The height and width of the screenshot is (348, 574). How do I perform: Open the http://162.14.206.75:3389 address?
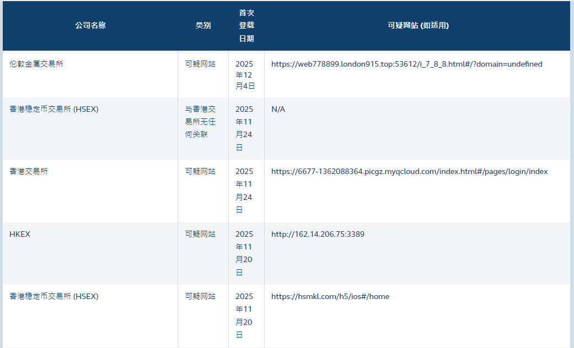pyautogui.click(x=318, y=234)
